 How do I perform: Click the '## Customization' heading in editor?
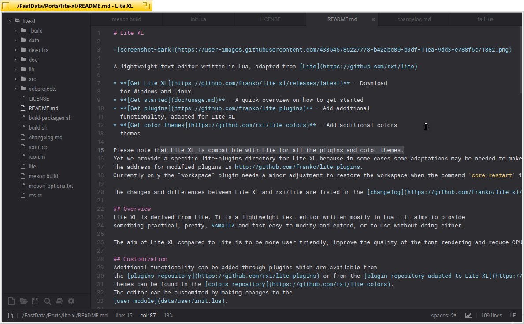[140, 259]
